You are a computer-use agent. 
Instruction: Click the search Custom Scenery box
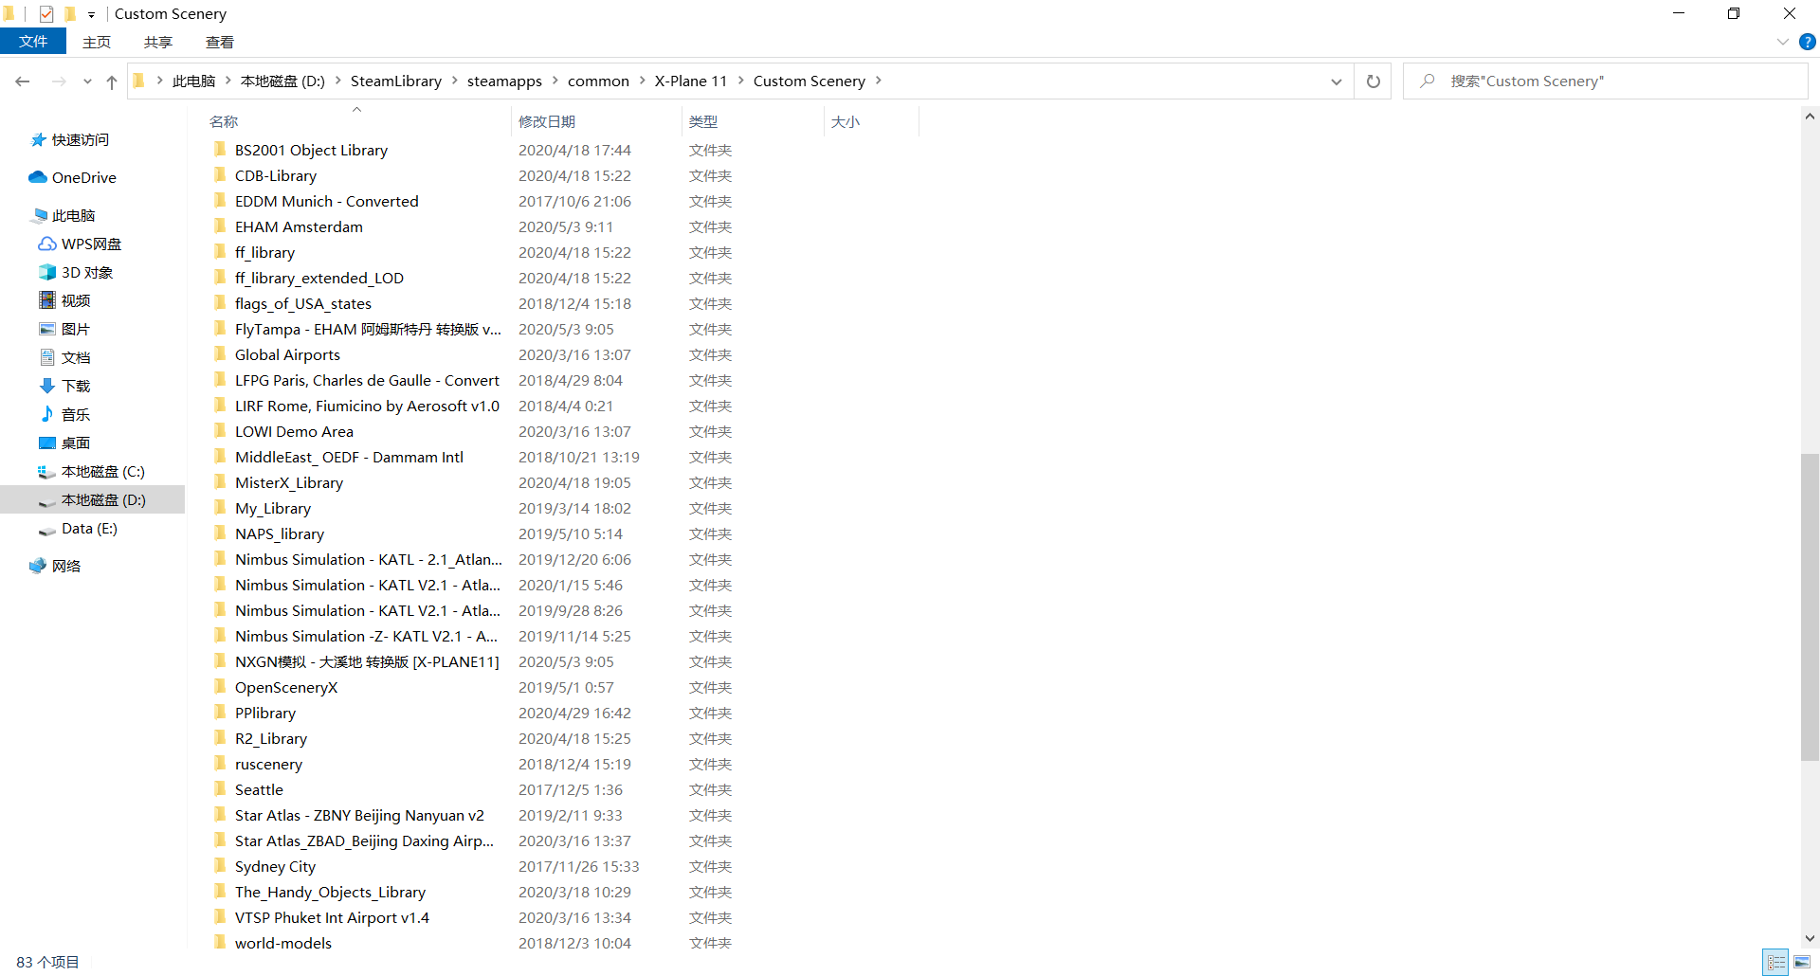pyautogui.click(x=1606, y=81)
